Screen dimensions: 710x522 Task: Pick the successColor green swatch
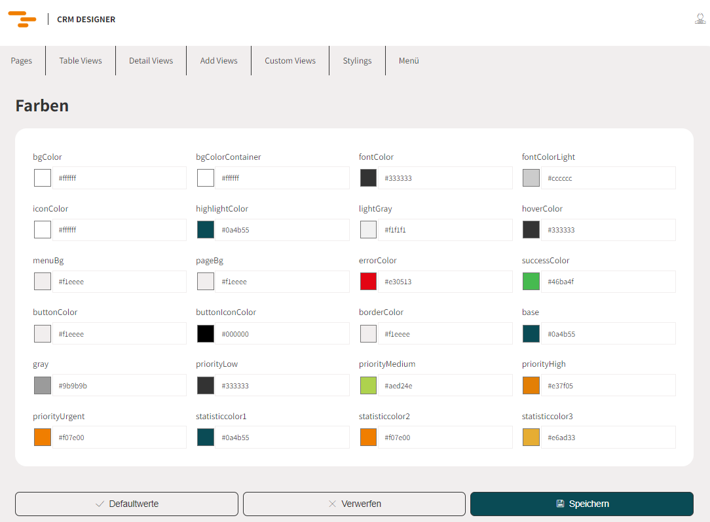tap(531, 282)
